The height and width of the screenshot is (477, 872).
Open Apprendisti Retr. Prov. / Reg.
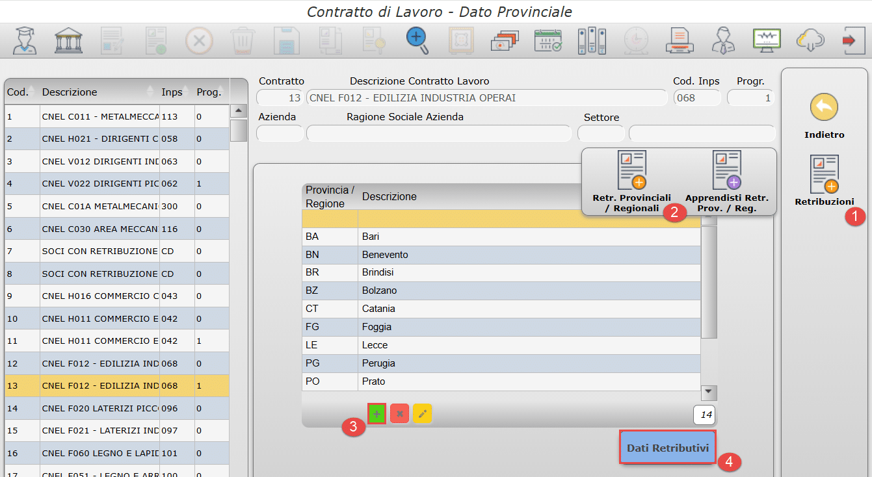(x=727, y=170)
